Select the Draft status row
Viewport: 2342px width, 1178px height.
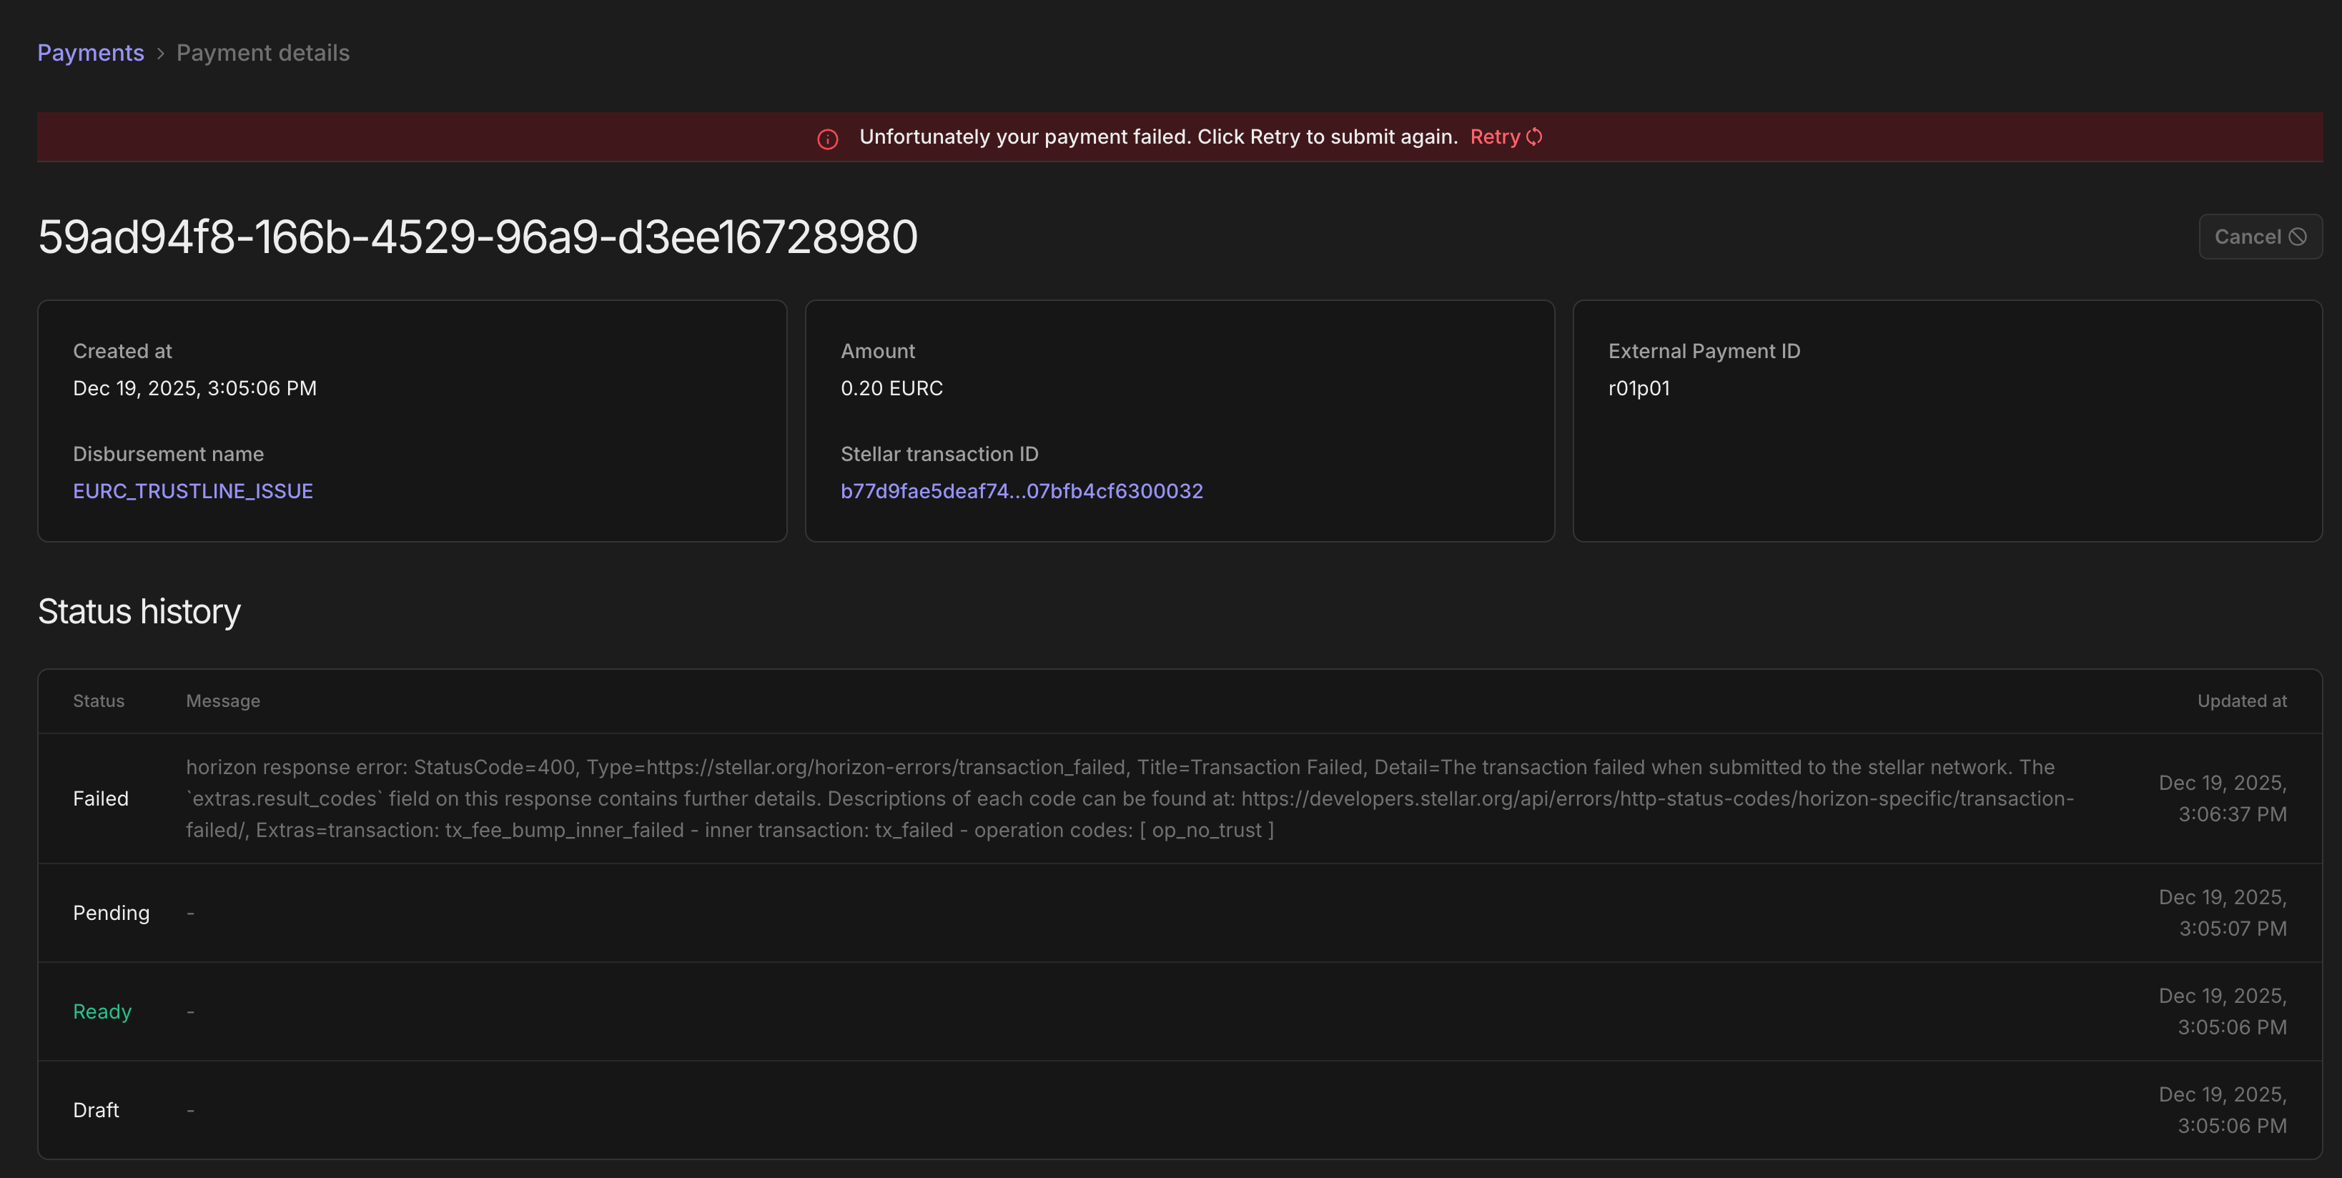point(96,1110)
